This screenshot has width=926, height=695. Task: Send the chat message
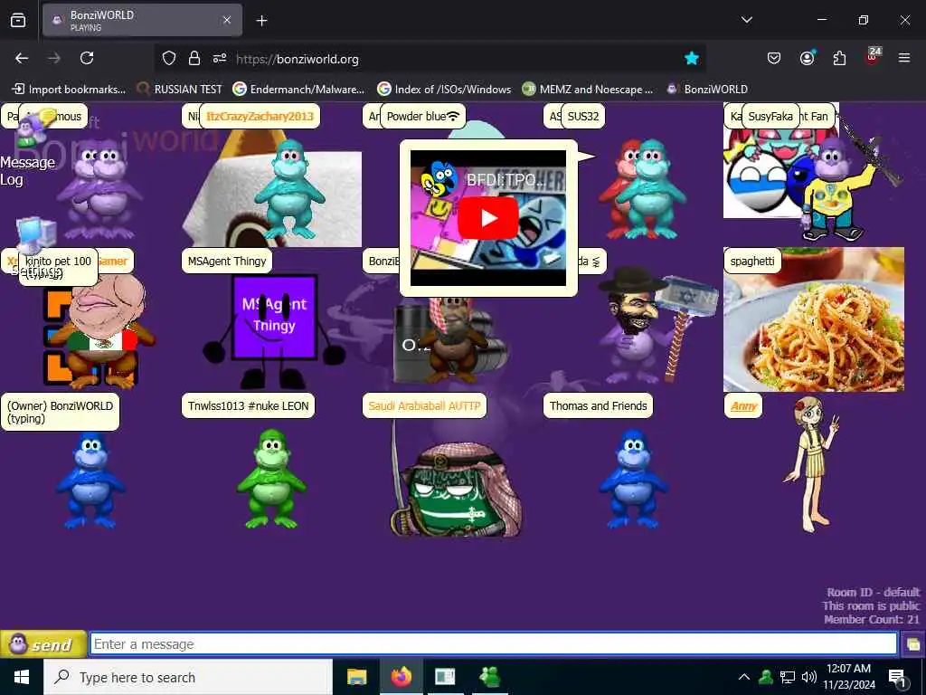pos(43,644)
